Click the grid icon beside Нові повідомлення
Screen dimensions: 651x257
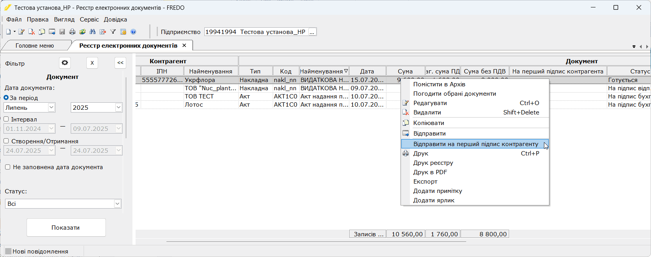(x=8, y=251)
